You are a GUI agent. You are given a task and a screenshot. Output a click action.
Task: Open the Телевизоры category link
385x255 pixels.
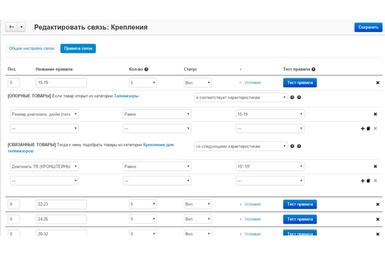point(126,96)
